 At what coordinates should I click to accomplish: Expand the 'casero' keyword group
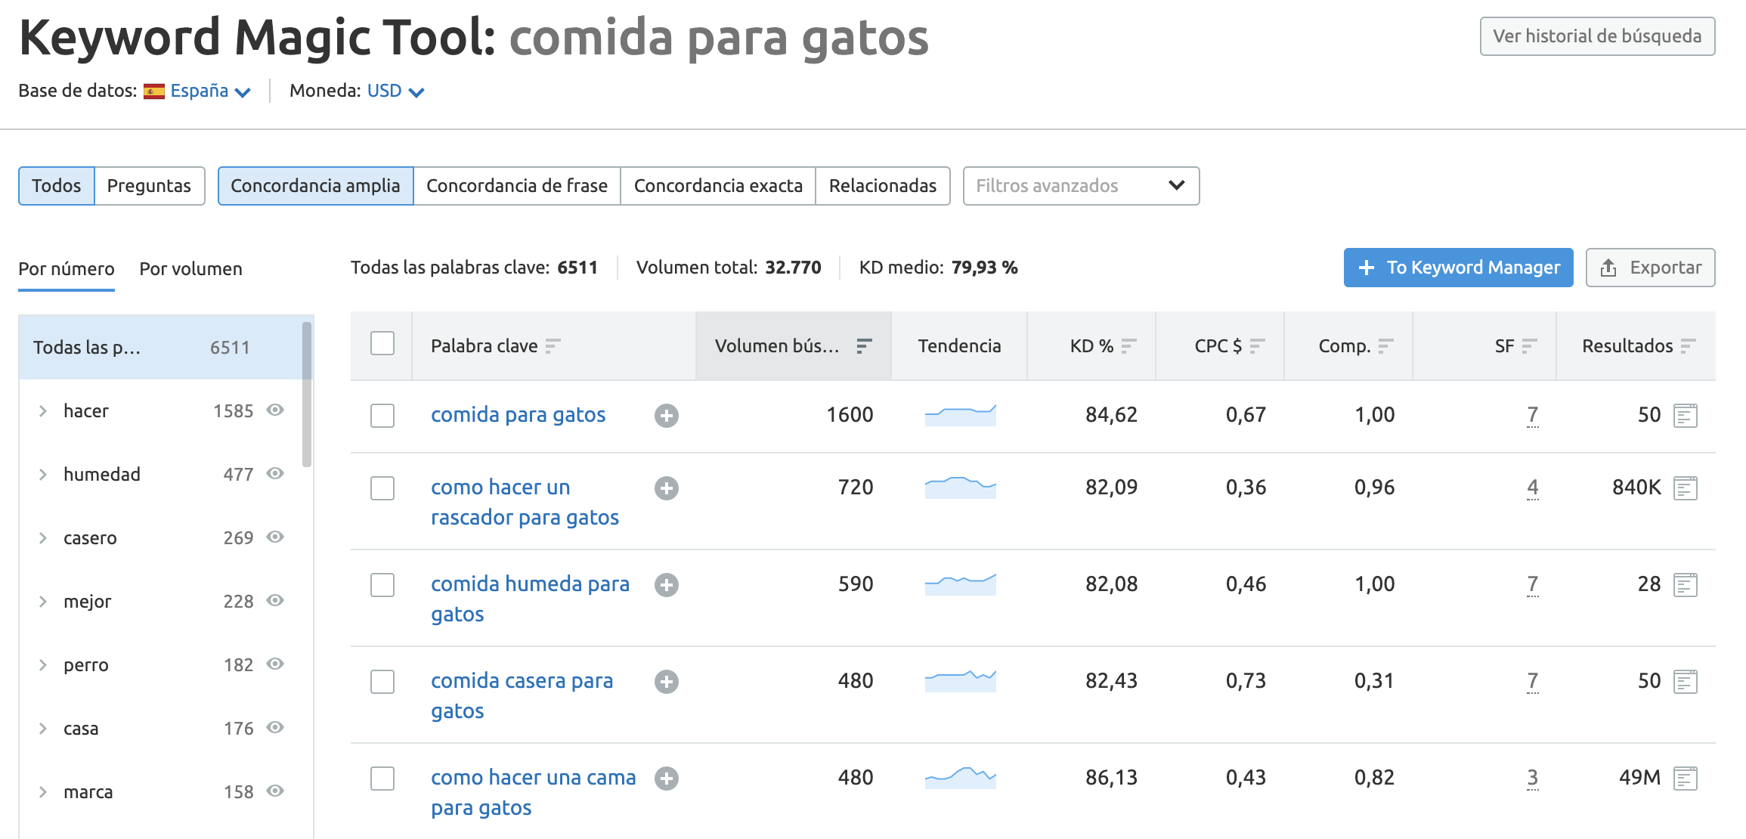pyautogui.click(x=43, y=538)
